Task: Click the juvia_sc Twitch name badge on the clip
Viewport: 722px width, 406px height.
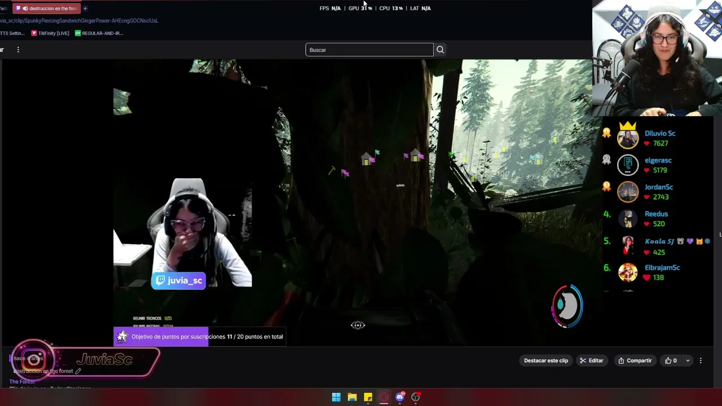Action: point(179,280)
